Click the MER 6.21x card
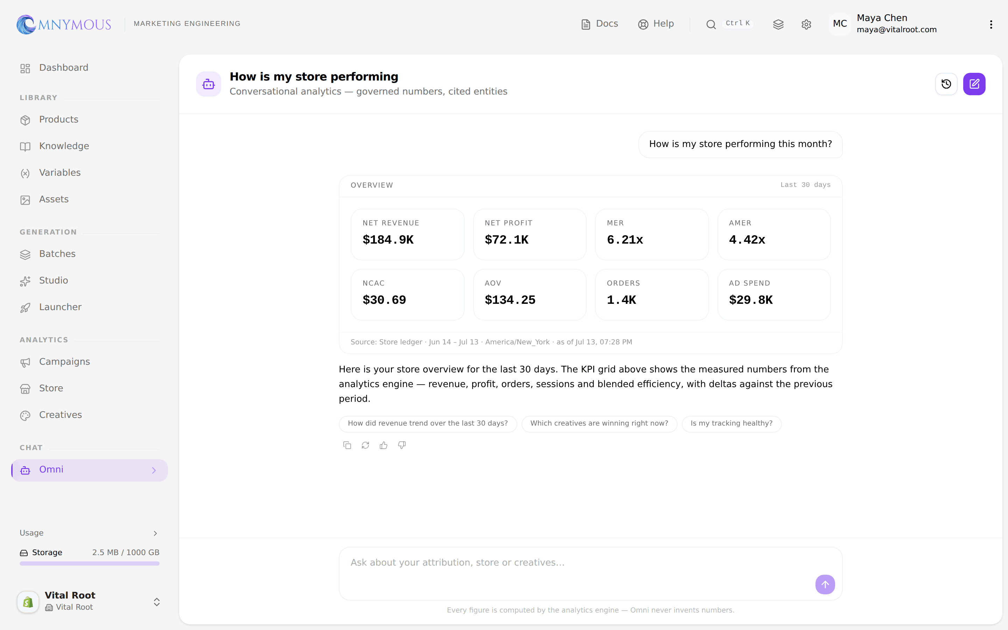 [x=652, y=234]
